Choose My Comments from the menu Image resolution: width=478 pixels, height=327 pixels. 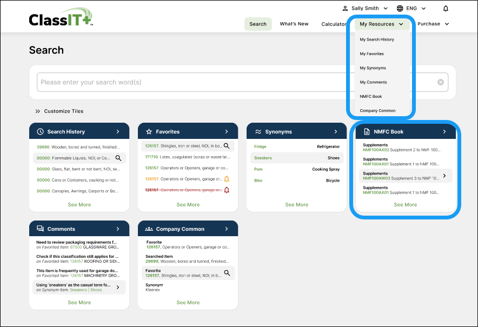[x=373, y=82]
